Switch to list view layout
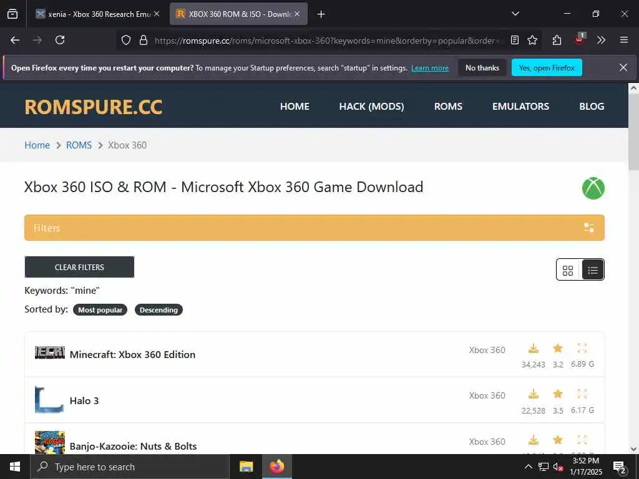The height and width of the screenshot is (479, 639). coord(593,270)
